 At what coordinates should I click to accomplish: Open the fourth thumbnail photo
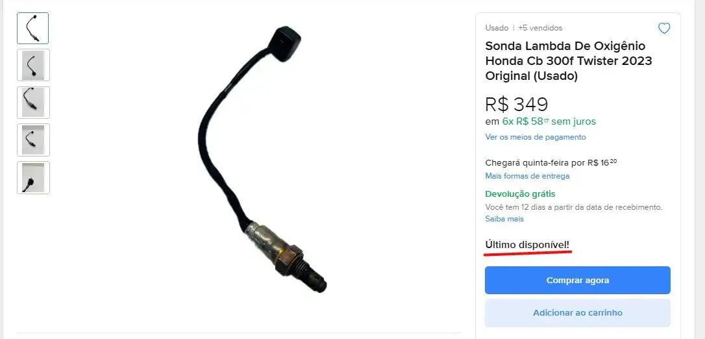point(33,140)
